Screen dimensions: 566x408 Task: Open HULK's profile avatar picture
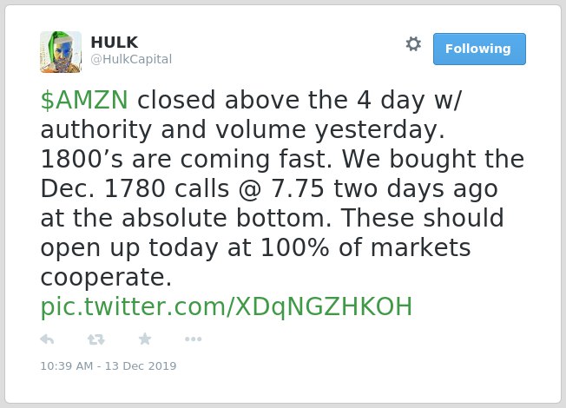pyautogui.click(x=61, y=52)
